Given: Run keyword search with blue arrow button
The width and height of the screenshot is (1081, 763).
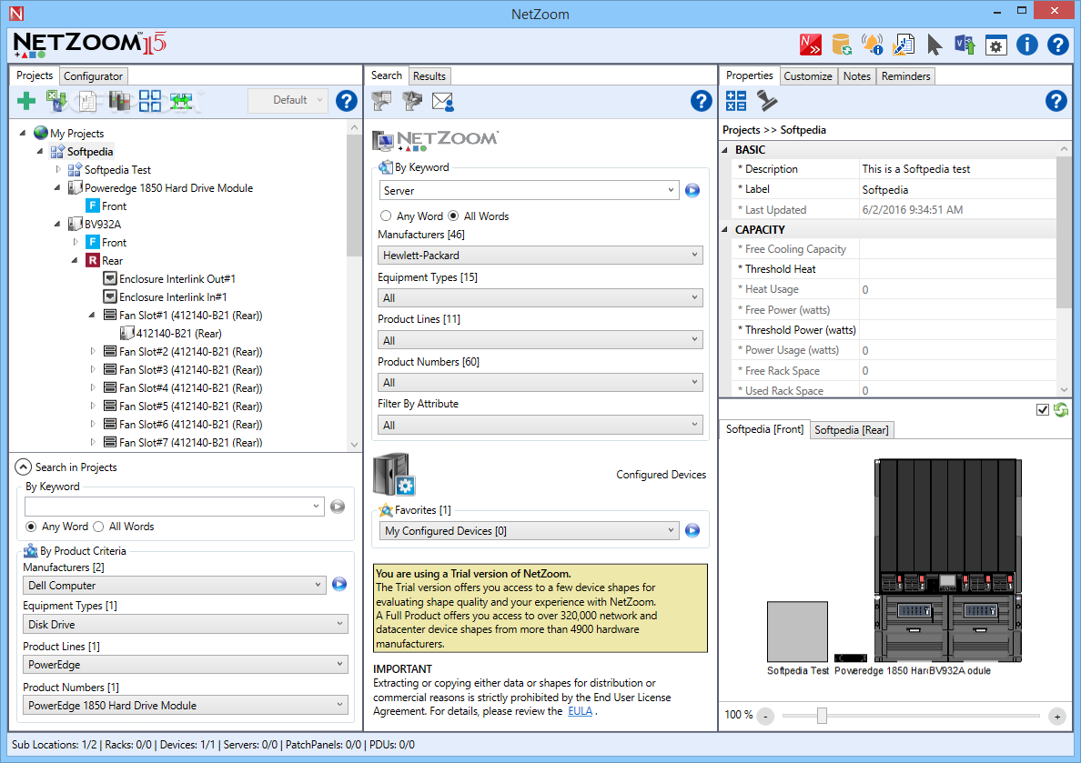Looking at the screenshot, I should [x=692, y=190].
